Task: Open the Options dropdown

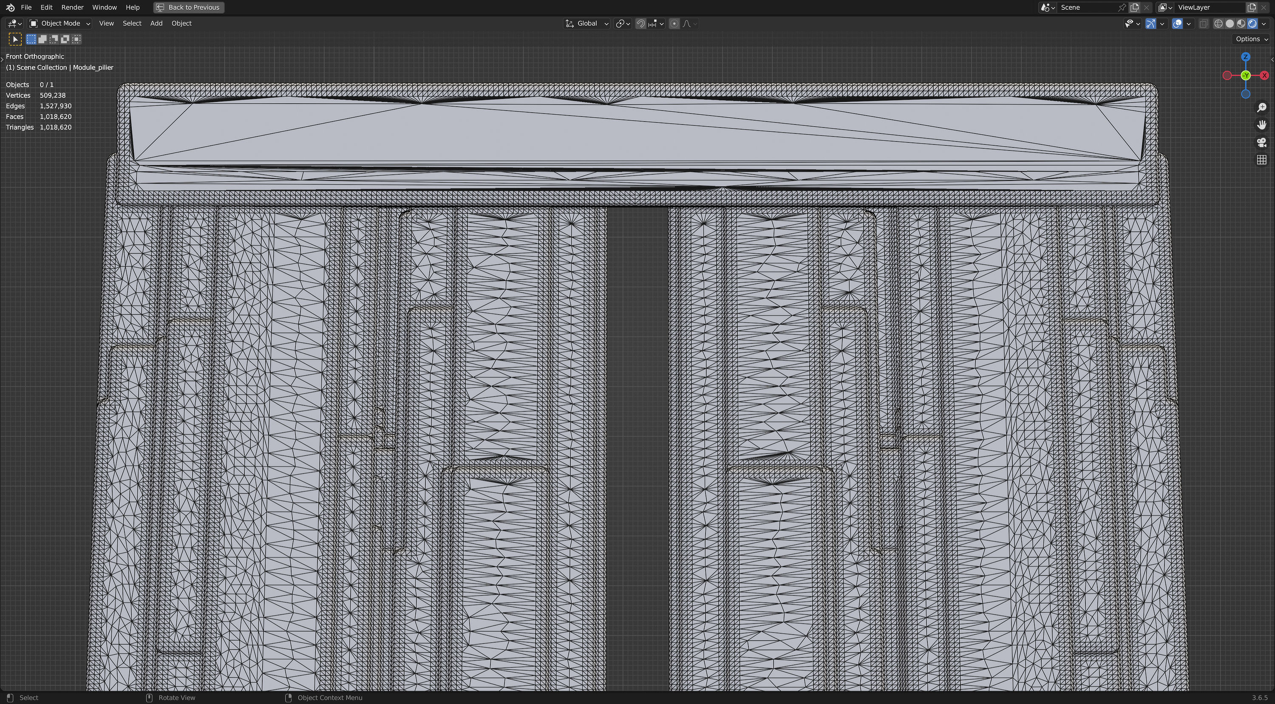Action: [1252, 39]
